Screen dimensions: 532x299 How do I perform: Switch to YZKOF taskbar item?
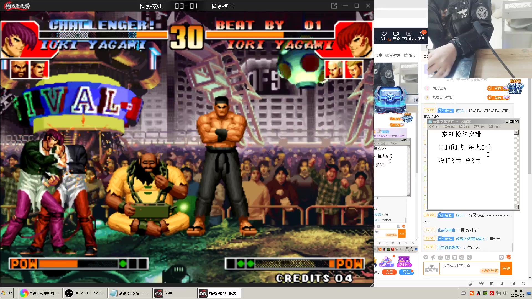point(175,293)
